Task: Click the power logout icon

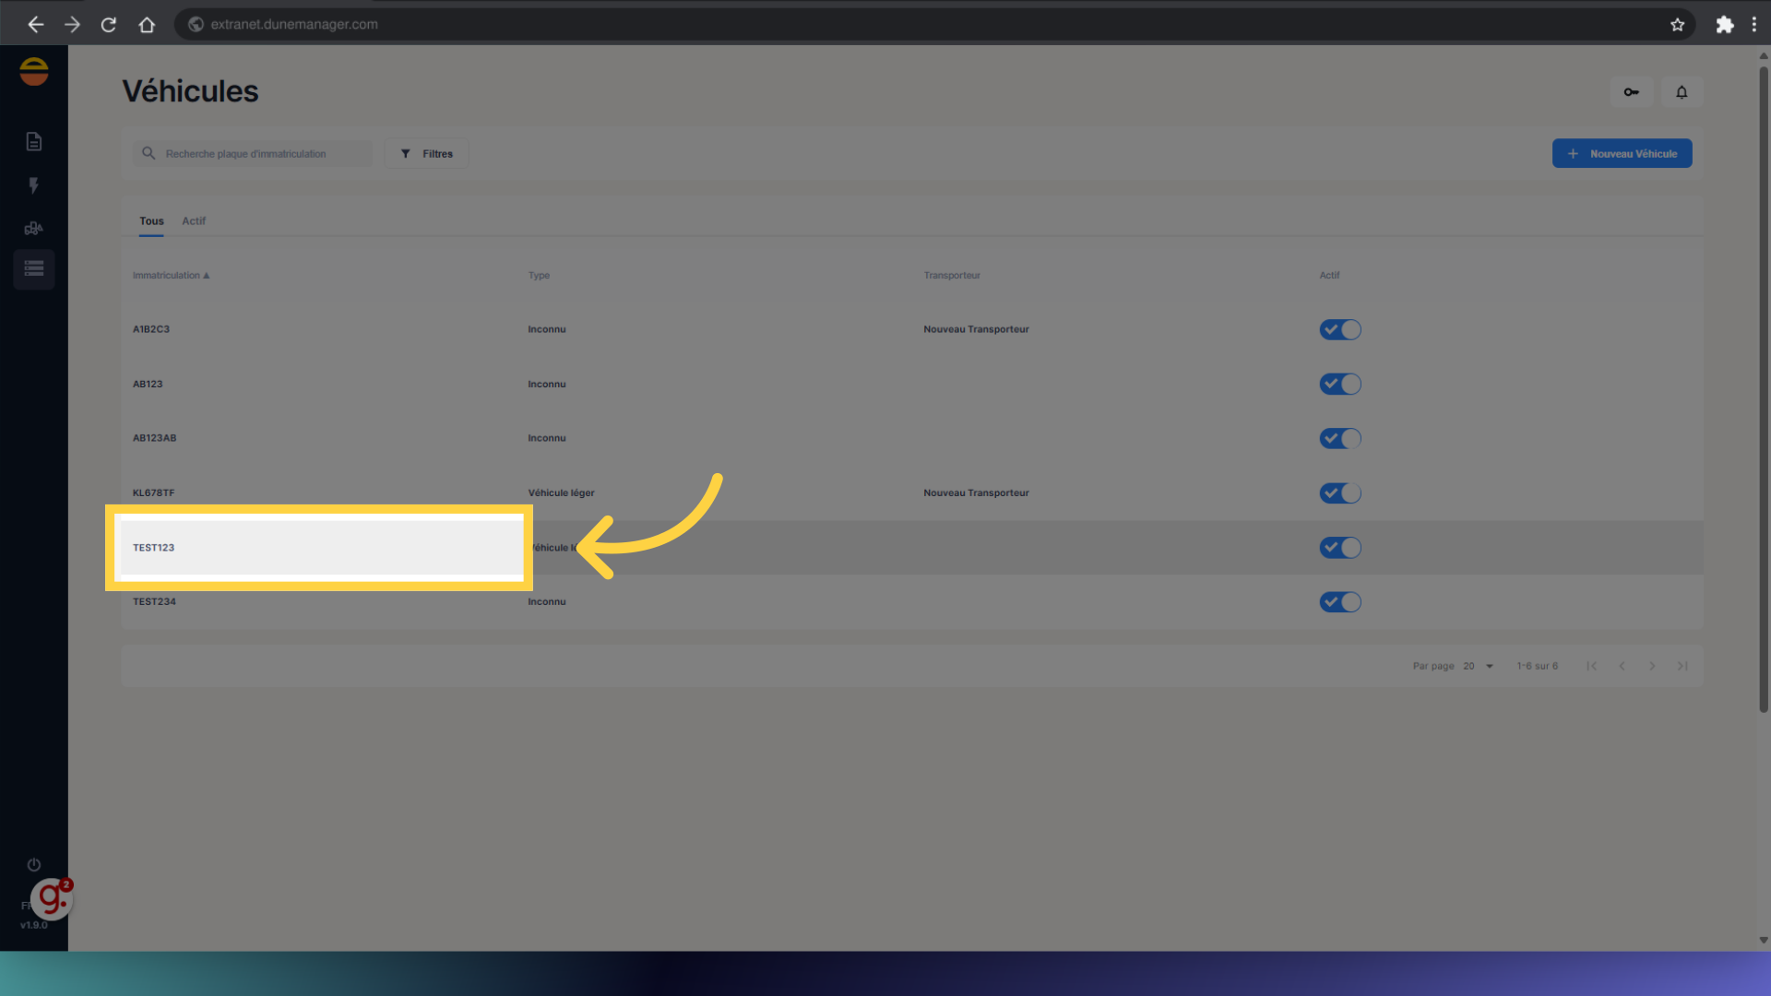Action: [x=34, y=865]
